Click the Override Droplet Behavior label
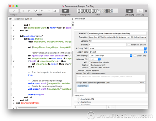156x121 pixels. (88, 71)
